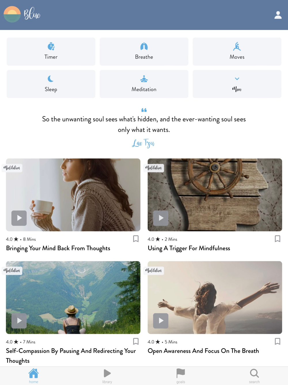Switch to the library tab
This screenshot has width=288, height=385.
pyautogui.click(x=107, y=376)
